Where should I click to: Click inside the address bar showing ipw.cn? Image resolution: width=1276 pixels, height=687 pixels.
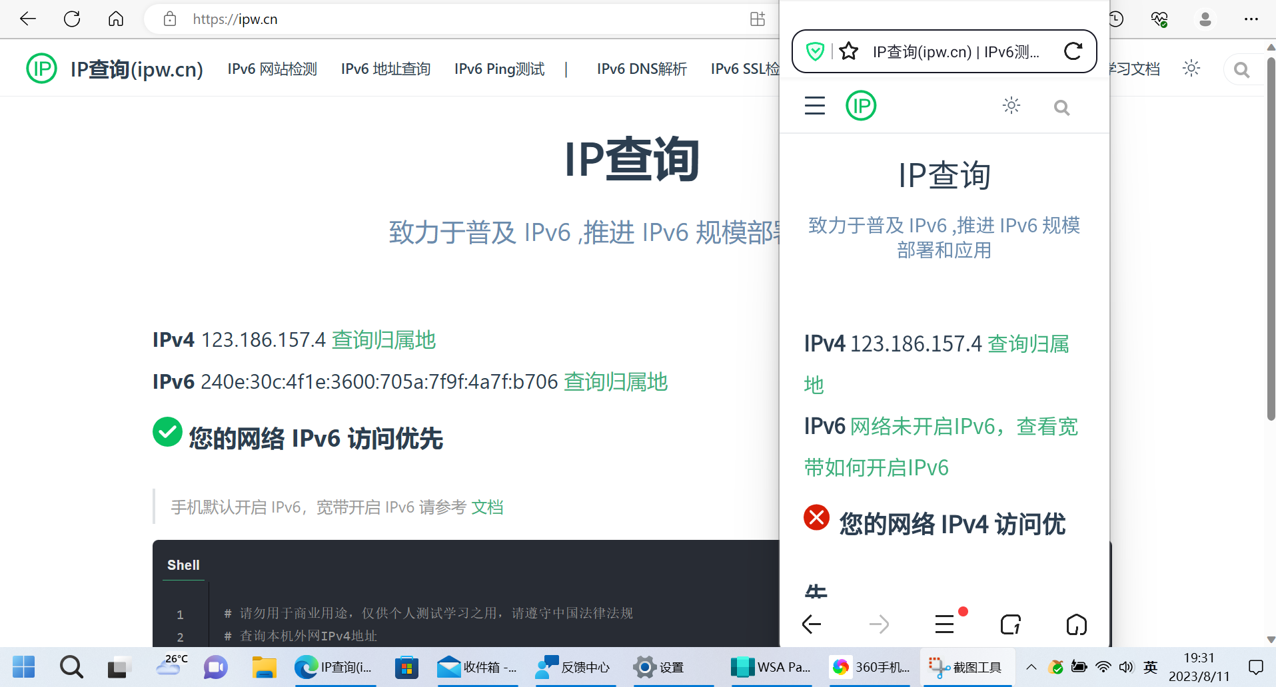400,19
